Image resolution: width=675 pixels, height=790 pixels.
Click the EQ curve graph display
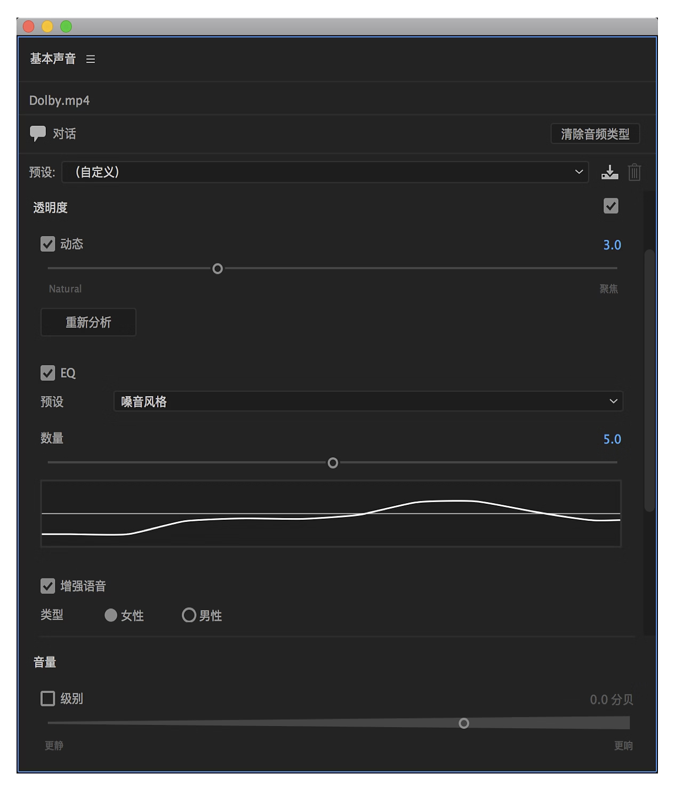[x=331, y=513]
